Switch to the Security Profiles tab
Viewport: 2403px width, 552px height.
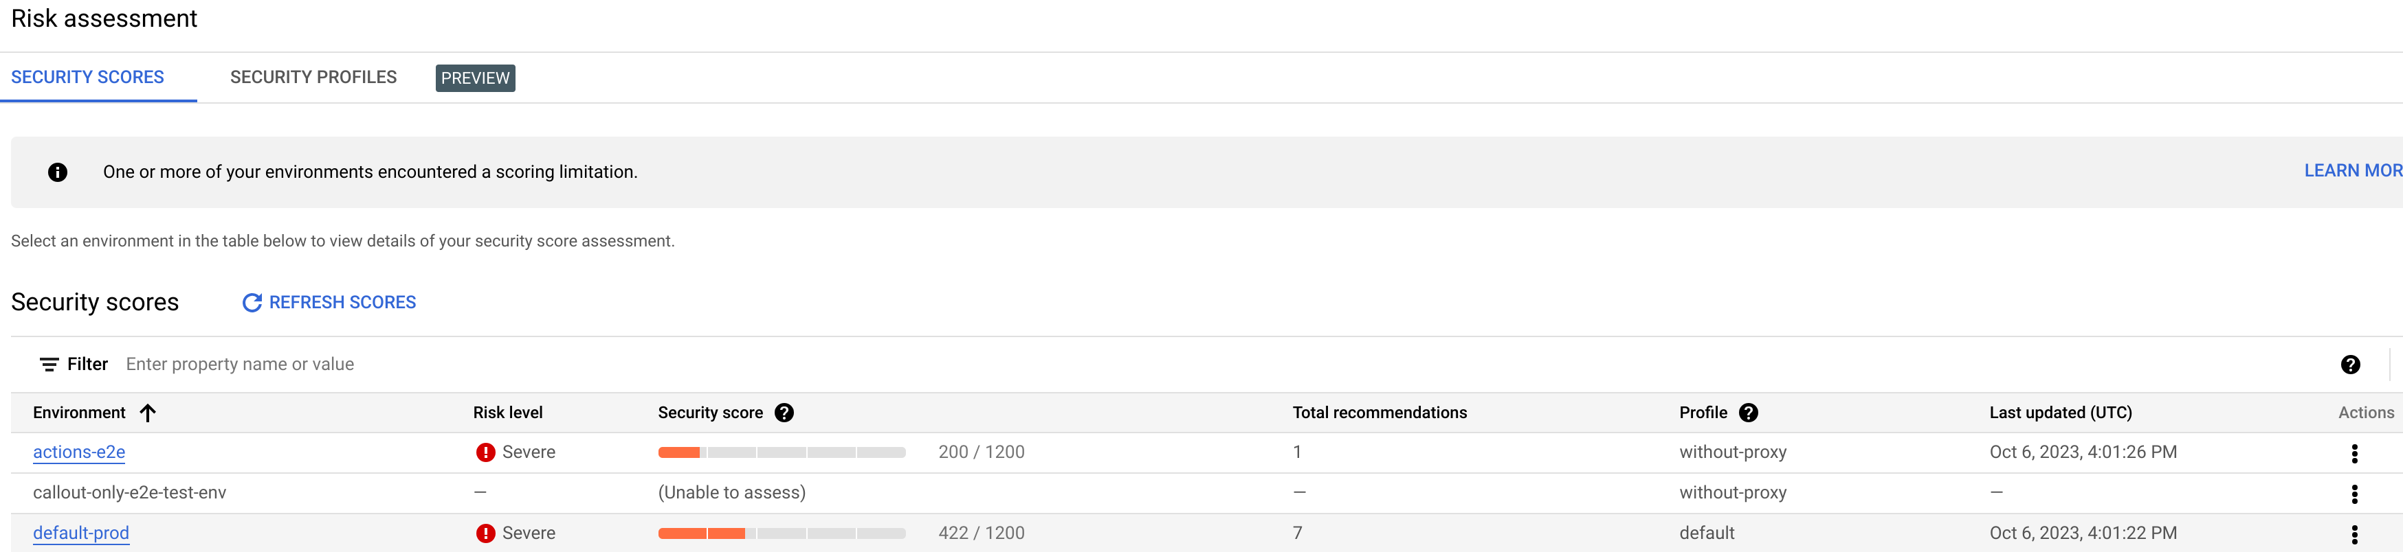(313, 78)
